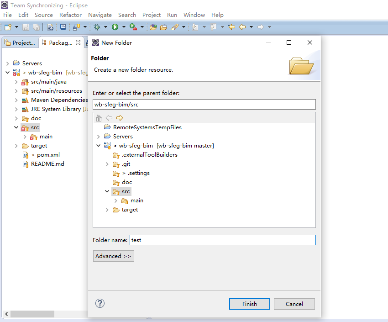Open the External Tools dropdown arrow
Image resolution: width=388 pixels, height=322 pixels.
pyautogui.click(x=142, y=27)
